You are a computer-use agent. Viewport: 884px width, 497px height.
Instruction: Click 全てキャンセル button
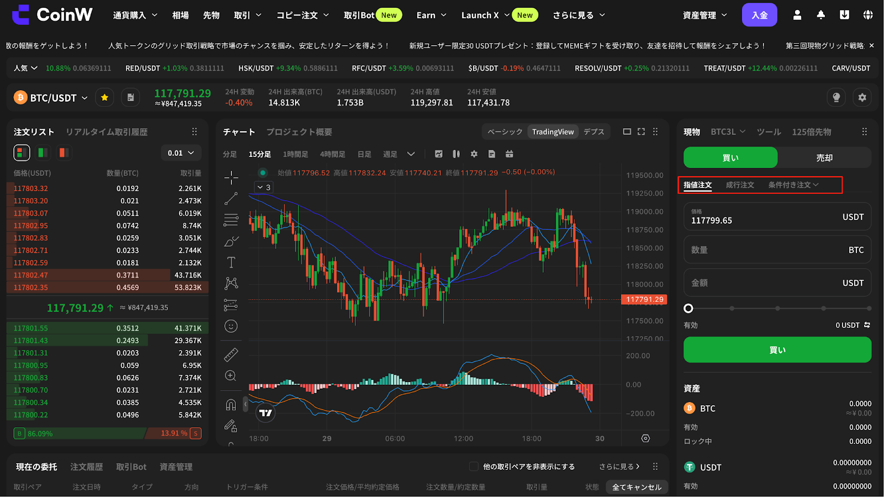coord(636,487)
